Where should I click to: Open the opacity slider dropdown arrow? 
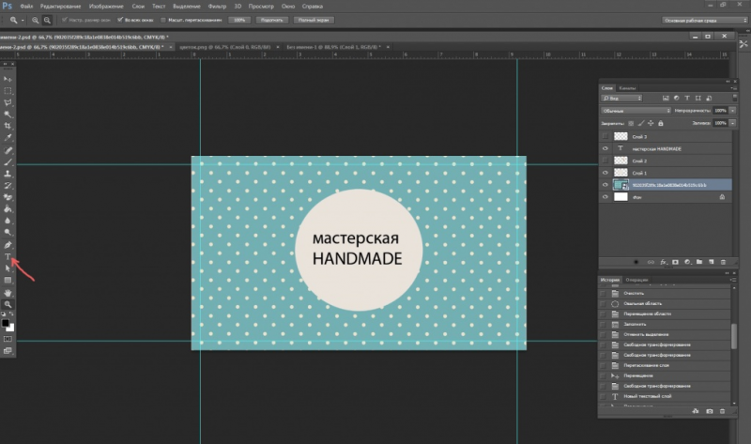pyautogui.click(x=731, y=110)
